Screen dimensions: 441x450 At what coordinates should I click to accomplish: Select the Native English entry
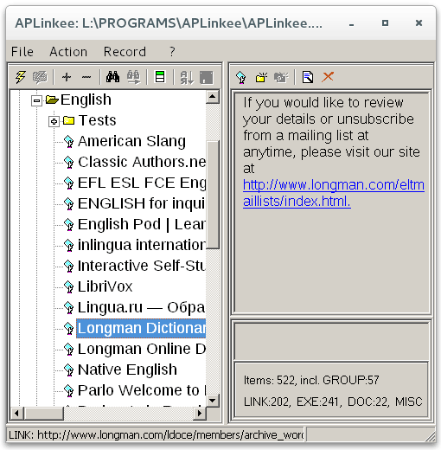coord(127,370)
